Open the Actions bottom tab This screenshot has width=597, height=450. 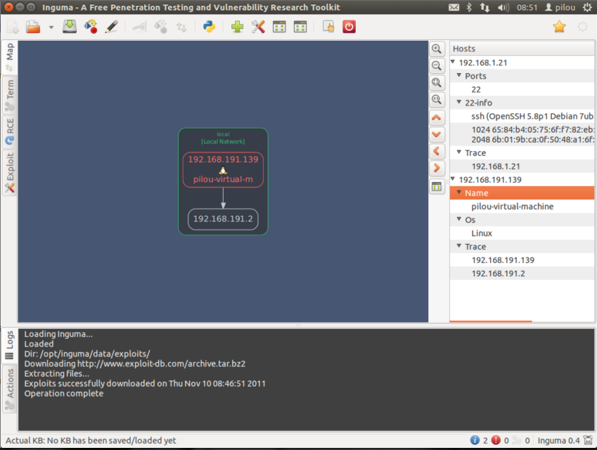pyautogui.click(x=10, y=392)
